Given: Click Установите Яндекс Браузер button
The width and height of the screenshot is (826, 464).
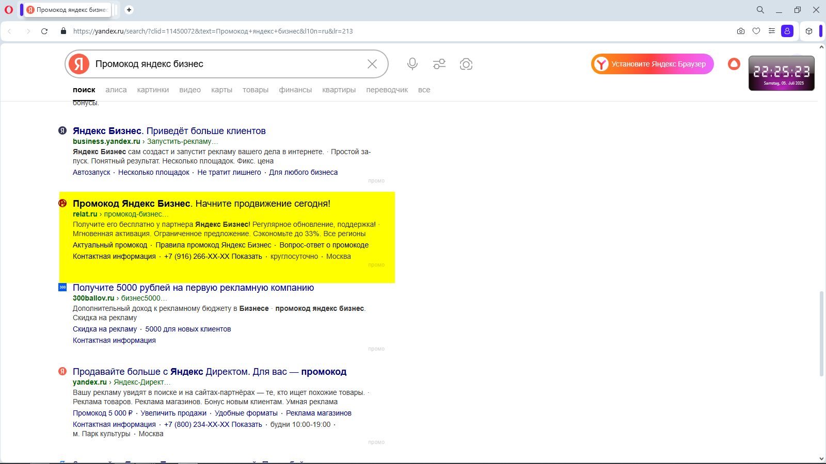Looking at the screenshot, I should pos(653,64).
